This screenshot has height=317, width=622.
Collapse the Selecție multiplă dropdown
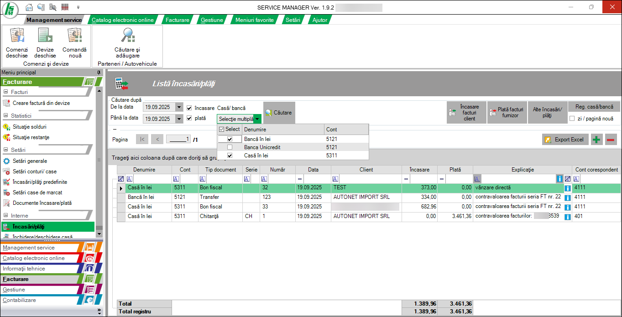(257, 119)
